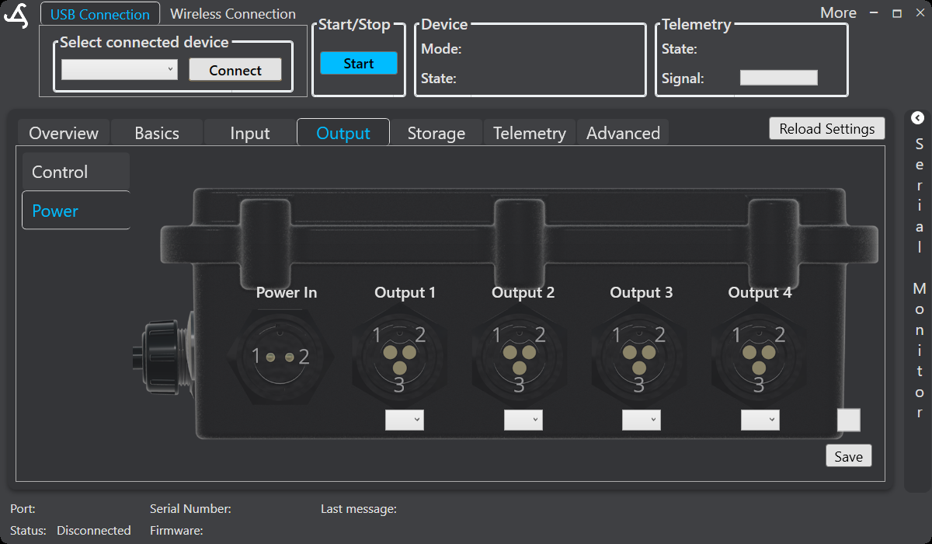Click the Output 2 heading text
The height and width of the screenshot is (544, 932).
(523, 292)
